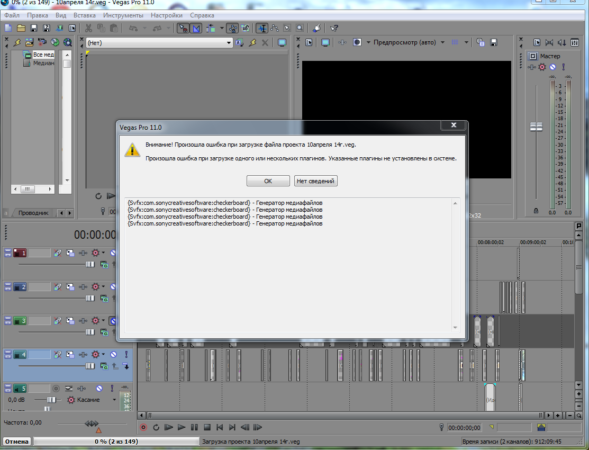This screenshot has width=589, height=450.
Task: Open the Auto Ripple dropdown arrow
Action: click(x=222, y=28)
